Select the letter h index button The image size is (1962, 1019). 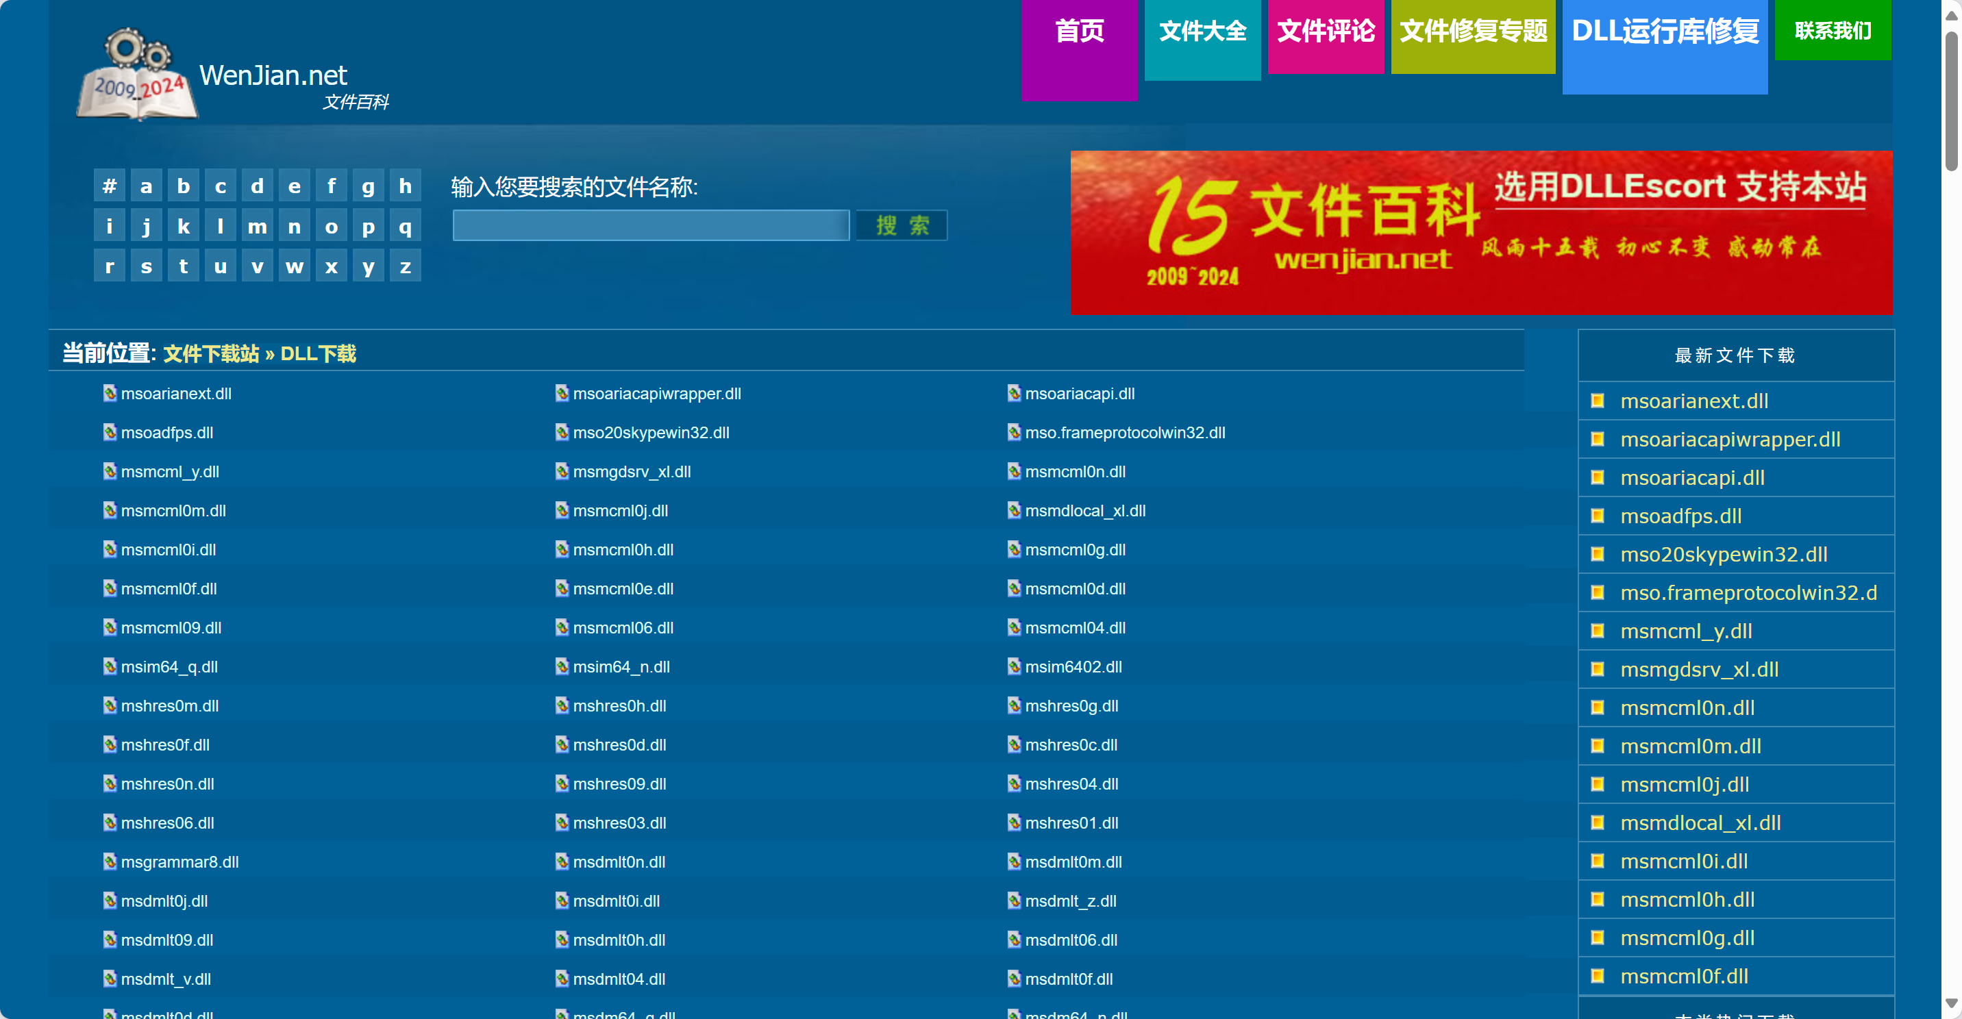pos(405,186)
